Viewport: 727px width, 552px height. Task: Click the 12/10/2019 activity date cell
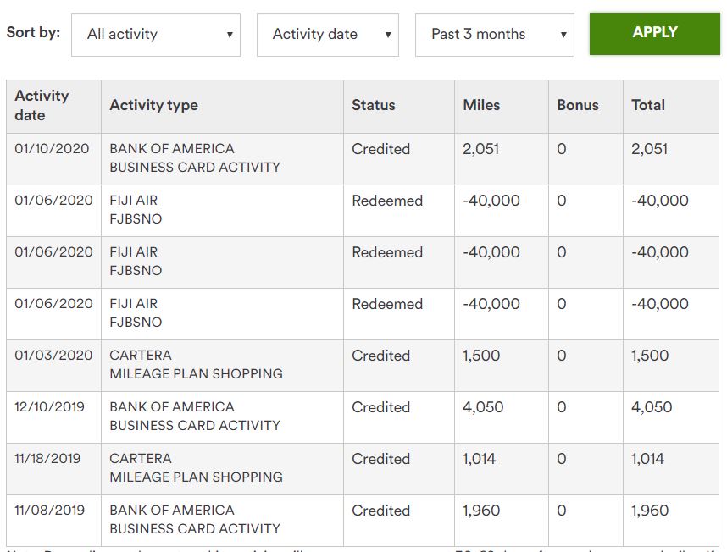50,407
